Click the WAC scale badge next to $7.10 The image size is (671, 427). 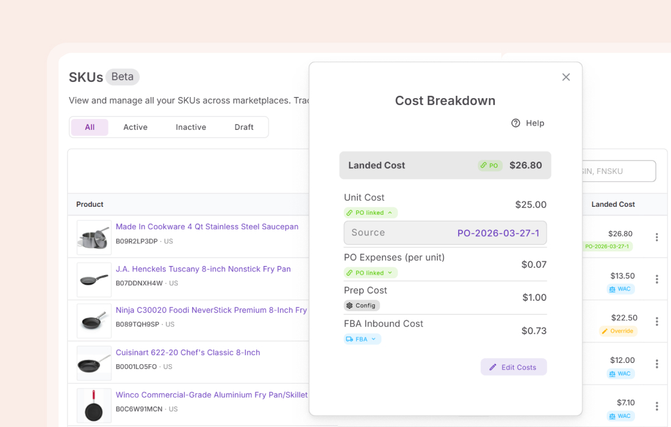[x=621, y=415]
